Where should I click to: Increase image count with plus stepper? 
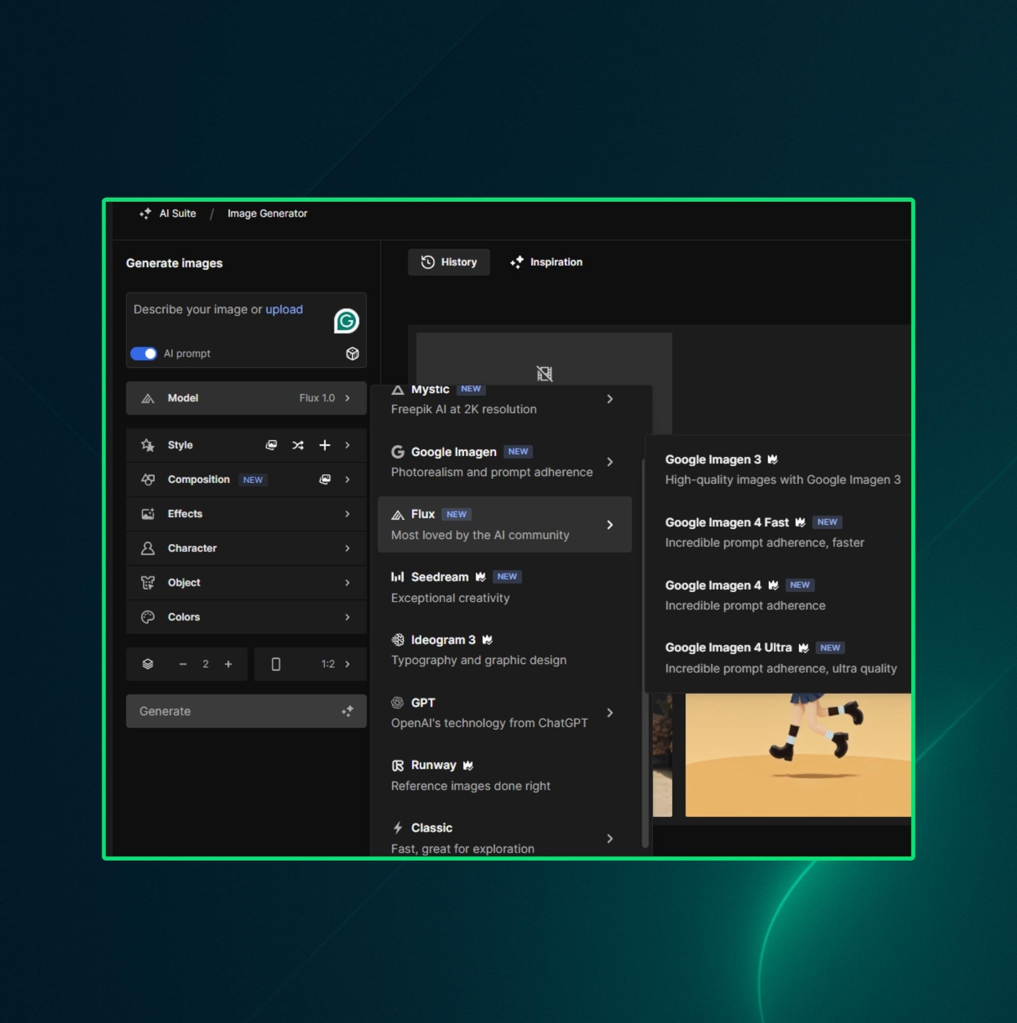tap(228, 664)
